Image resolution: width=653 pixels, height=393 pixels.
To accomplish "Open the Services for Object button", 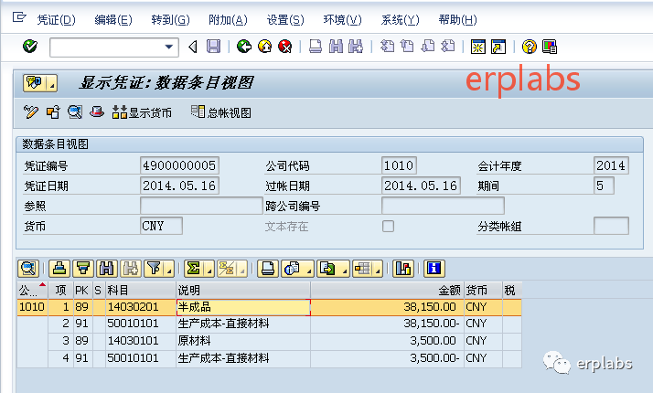I will click(35, 83).
